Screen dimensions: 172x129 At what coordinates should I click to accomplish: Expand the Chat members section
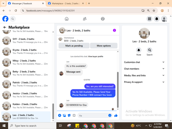144,69
